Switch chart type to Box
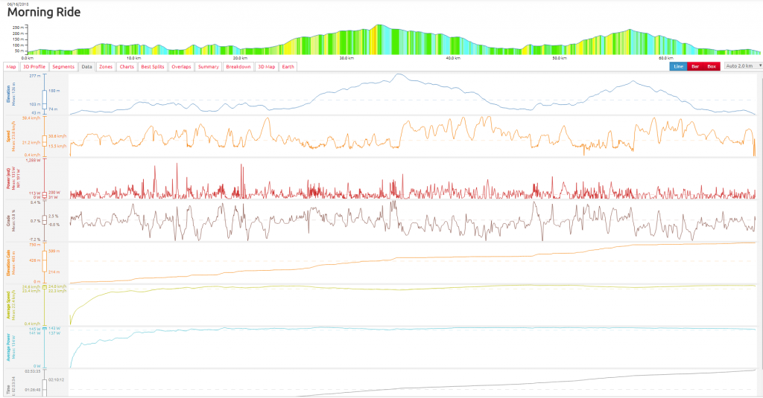763x398 pixels. [712, 66]
